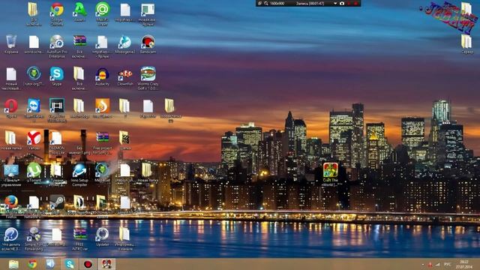The image size is (480, 270).
Task: Launch the Vegas Pro film-strip shortcut
Action: click(x=57, y=106)
